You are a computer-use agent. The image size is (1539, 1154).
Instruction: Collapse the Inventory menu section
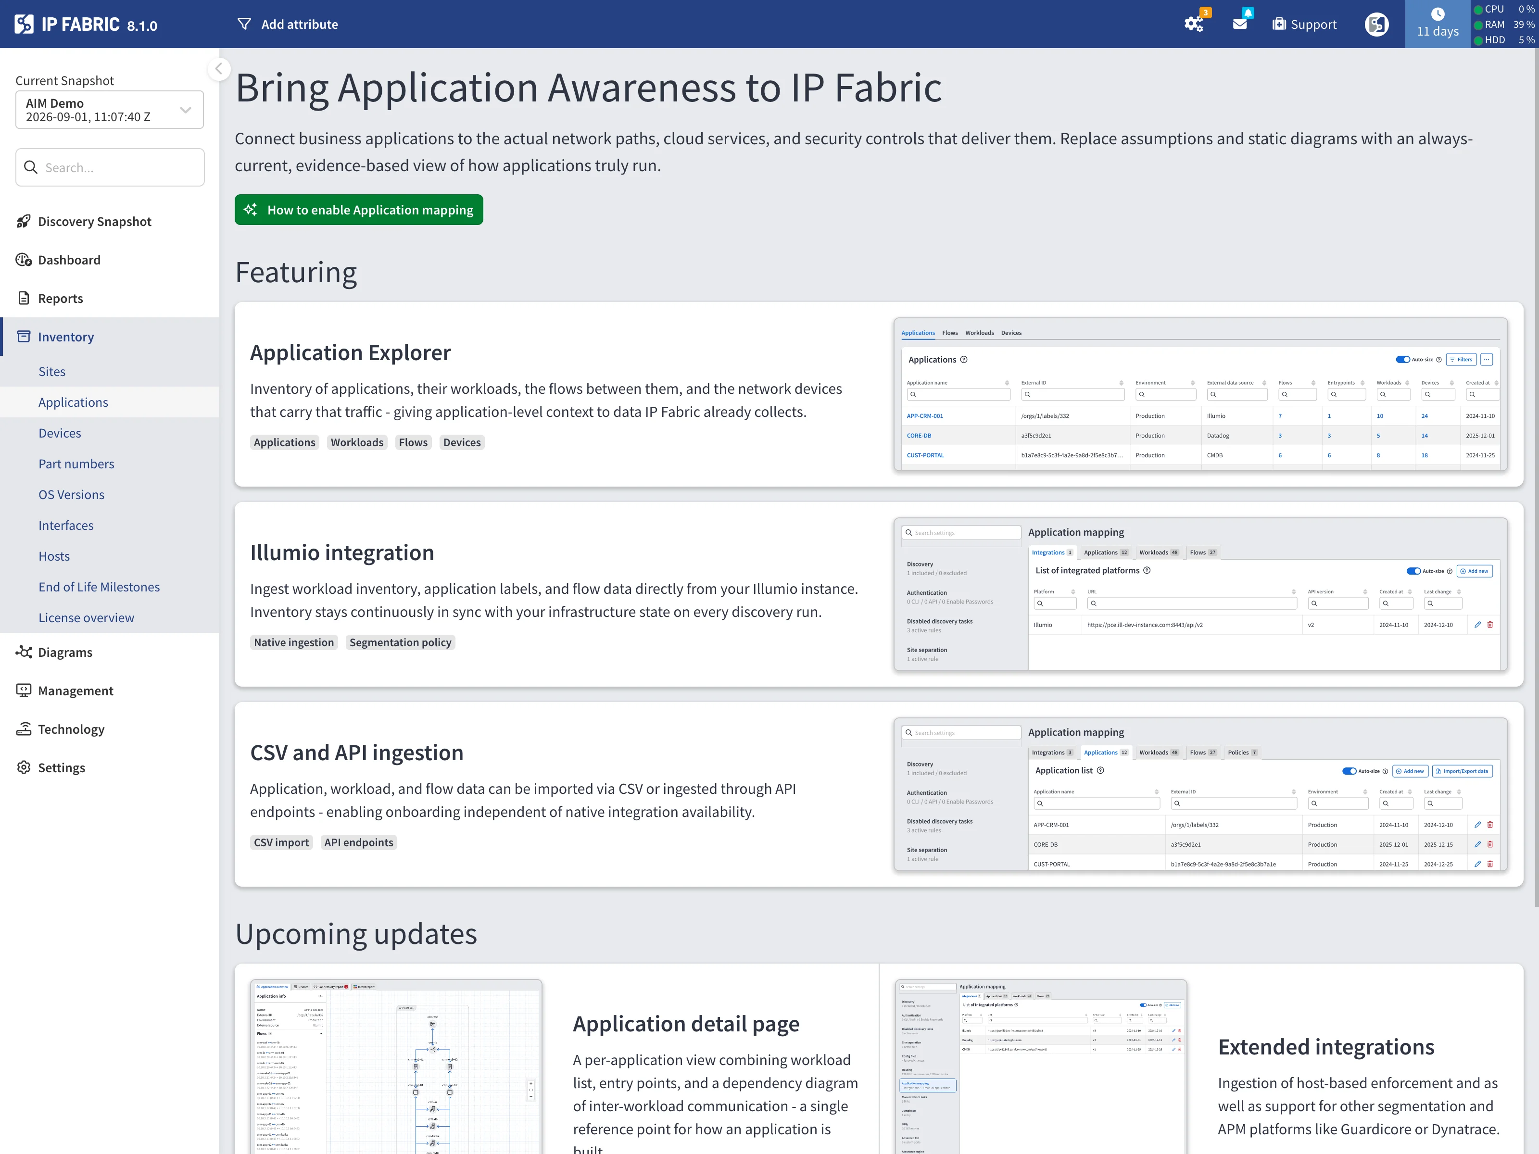click(x=110, y=337)
